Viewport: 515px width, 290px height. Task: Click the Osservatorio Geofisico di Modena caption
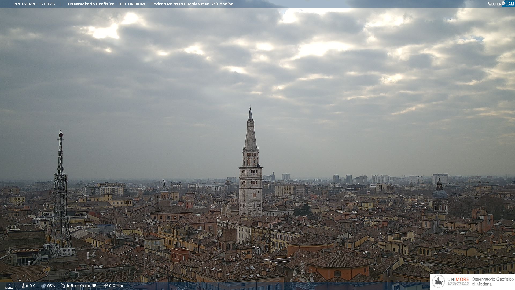[x=492, y=282]
